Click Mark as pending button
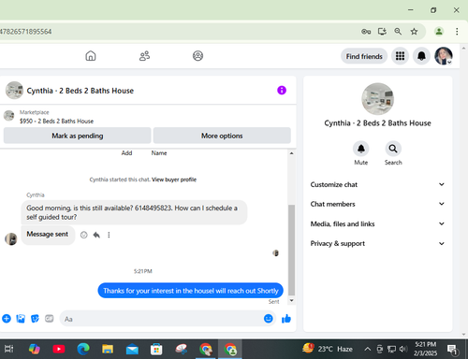The width and height of the screenshot is (468, 359). pos(78,136)
